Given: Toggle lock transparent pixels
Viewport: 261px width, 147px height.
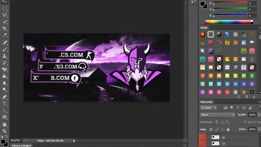Looking at the screenshot, I should tap(211, 129).
